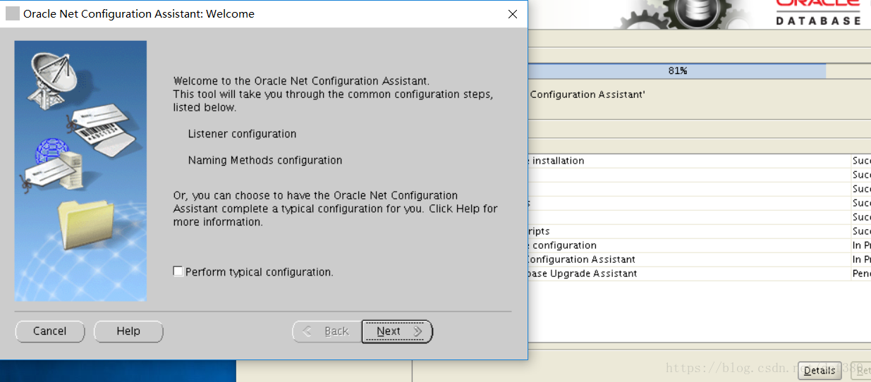Select 'Listener configuration' text
The height and width of the screenshot is (382, 871).
(242, 134)
